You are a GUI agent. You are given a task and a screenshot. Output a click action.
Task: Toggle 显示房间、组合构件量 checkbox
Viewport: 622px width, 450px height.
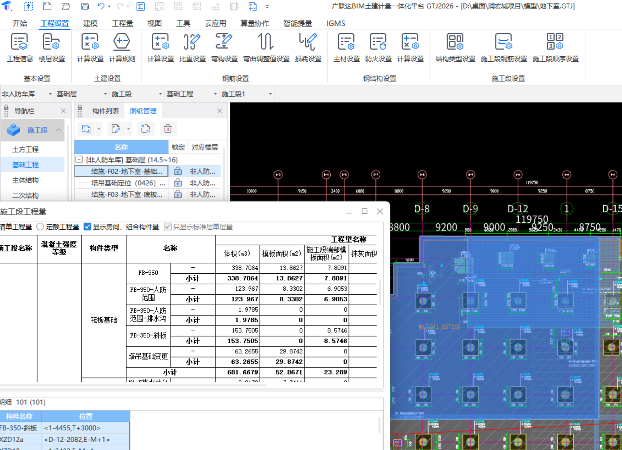(x=87, y=227)
